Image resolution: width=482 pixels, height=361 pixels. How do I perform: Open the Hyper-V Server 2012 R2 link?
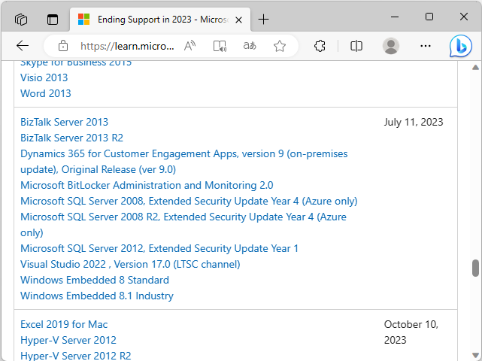76,356
